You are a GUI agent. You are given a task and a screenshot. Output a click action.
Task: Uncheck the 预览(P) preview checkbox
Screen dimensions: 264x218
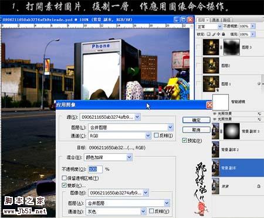pyautogui.click(x=184, y=140)
